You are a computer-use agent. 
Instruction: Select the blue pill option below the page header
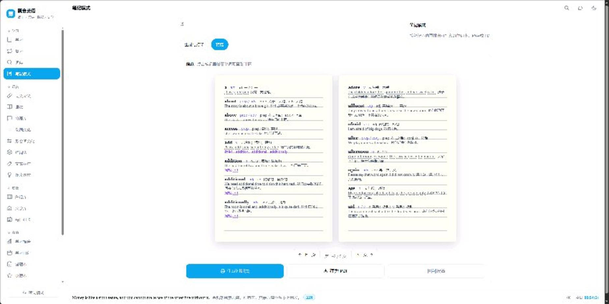coord(219,44)
